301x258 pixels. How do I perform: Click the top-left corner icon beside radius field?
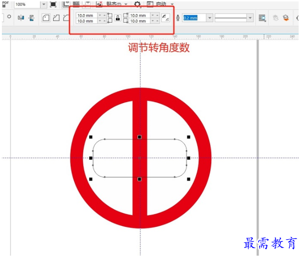[x=110, y=16]
